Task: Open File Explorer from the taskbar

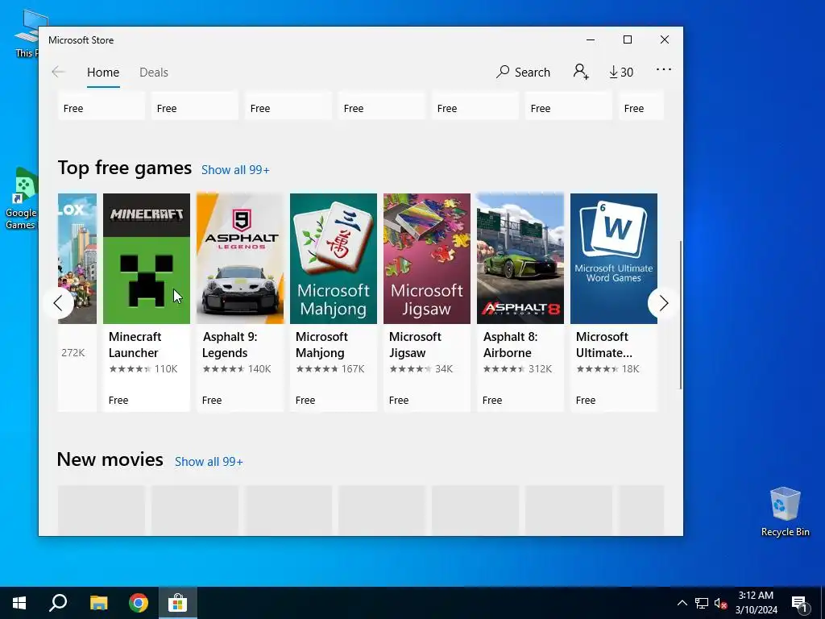Action: tap(98, 603)
